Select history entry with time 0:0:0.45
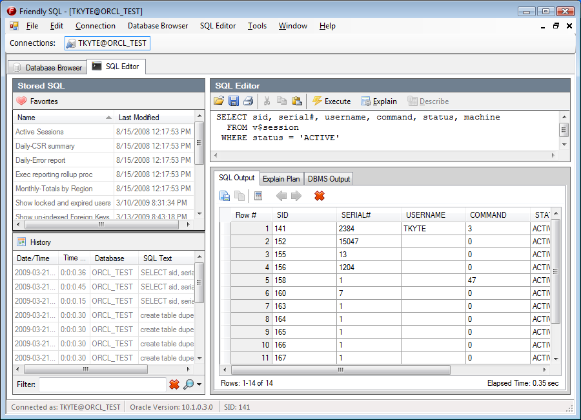The image size is (581, 420). tap(103, 287)
